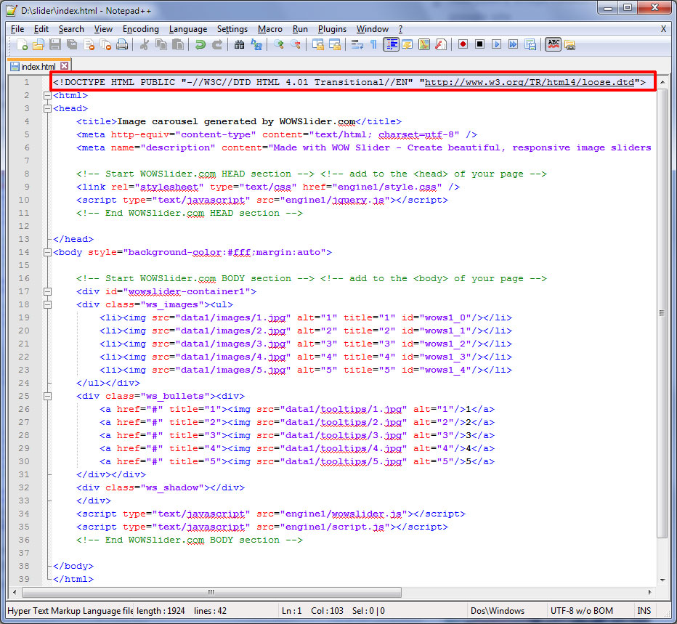
Task: Click the vertical scrollbar down arrow
Action: point(662,580)
